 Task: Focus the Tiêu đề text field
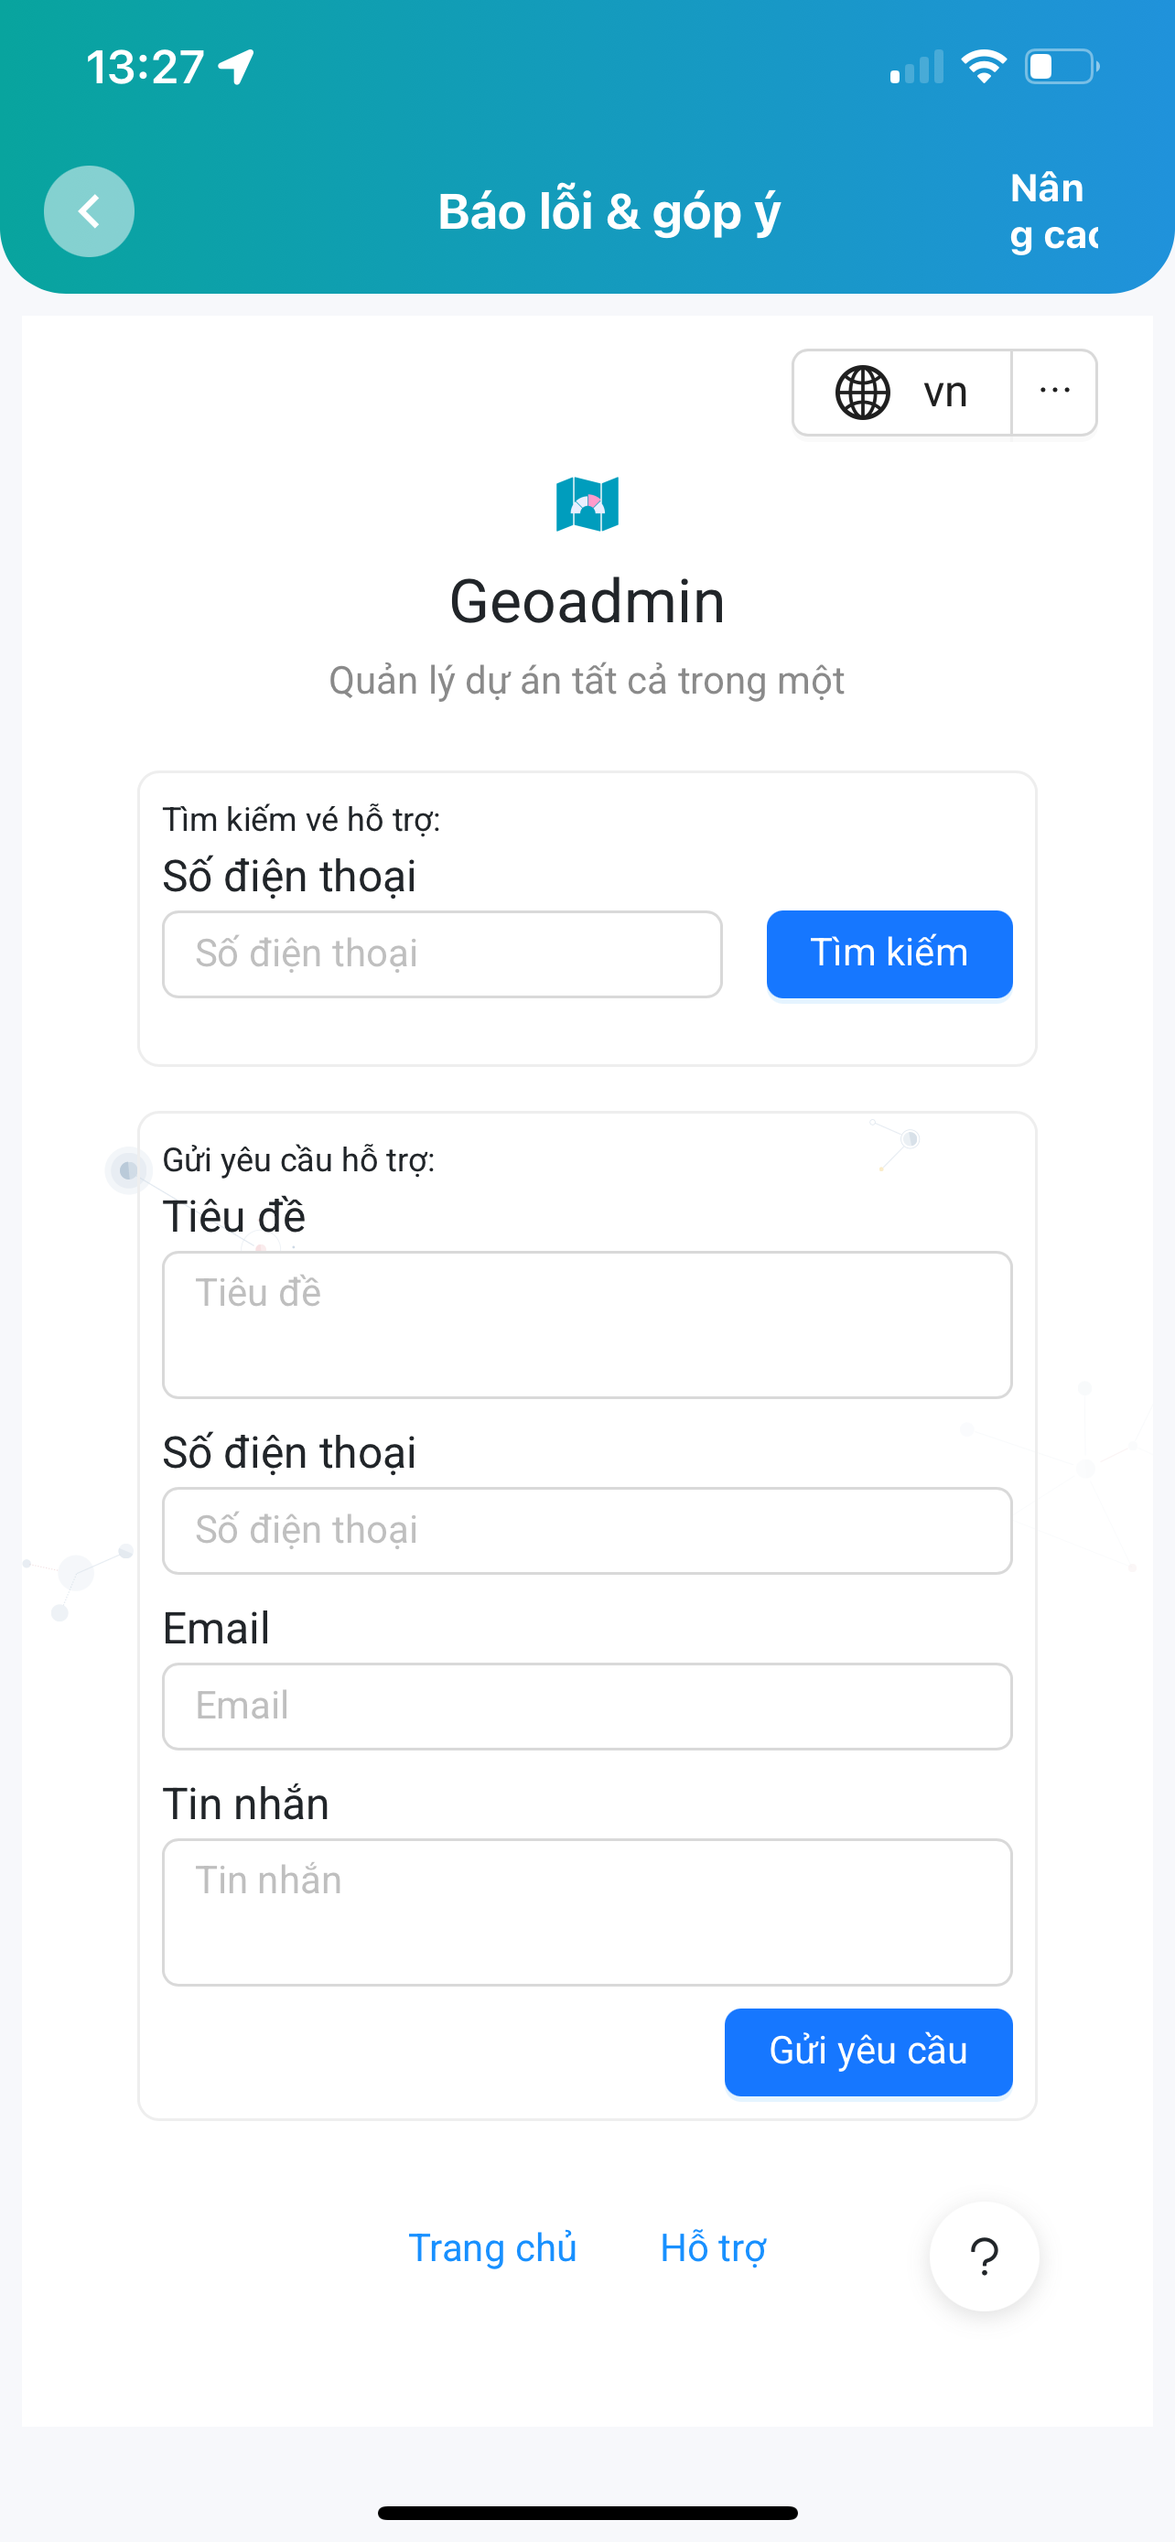click(587, 1324)
